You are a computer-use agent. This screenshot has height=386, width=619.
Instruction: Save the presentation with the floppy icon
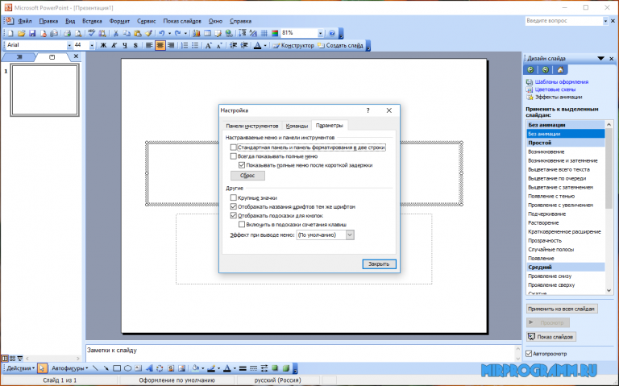32,34
